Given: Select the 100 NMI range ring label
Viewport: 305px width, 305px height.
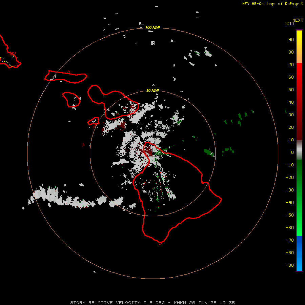Looking at the screenshot, I should (x=152, y=27).
